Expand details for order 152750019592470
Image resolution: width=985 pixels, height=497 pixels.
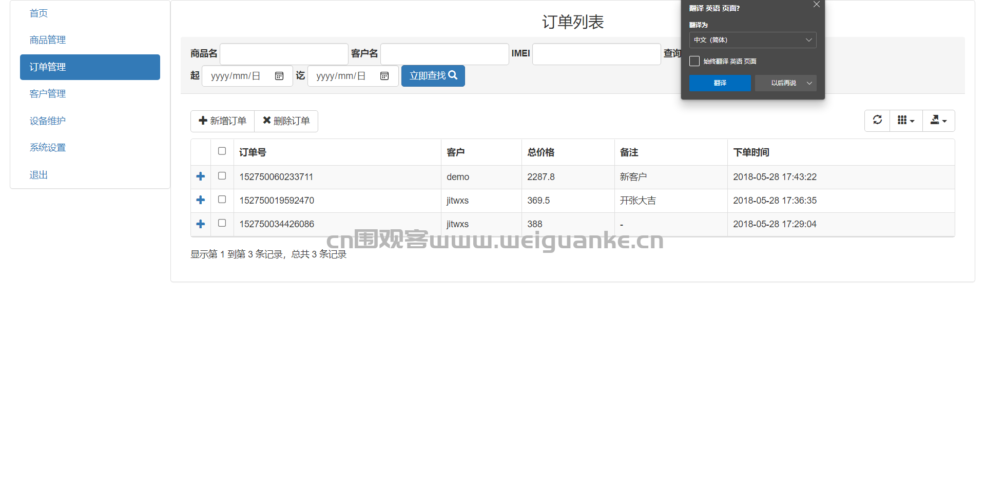(x=201, y=200)
